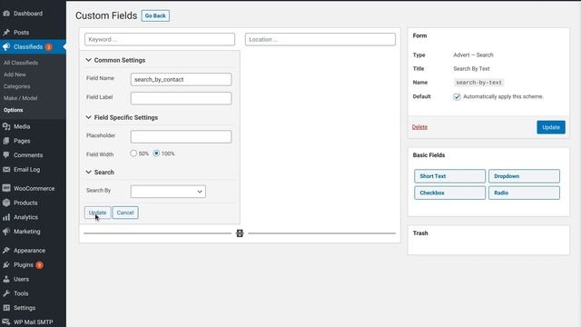Open Categories submenu item
Viewport: 581px width, 327px height.
pos(17,86)
